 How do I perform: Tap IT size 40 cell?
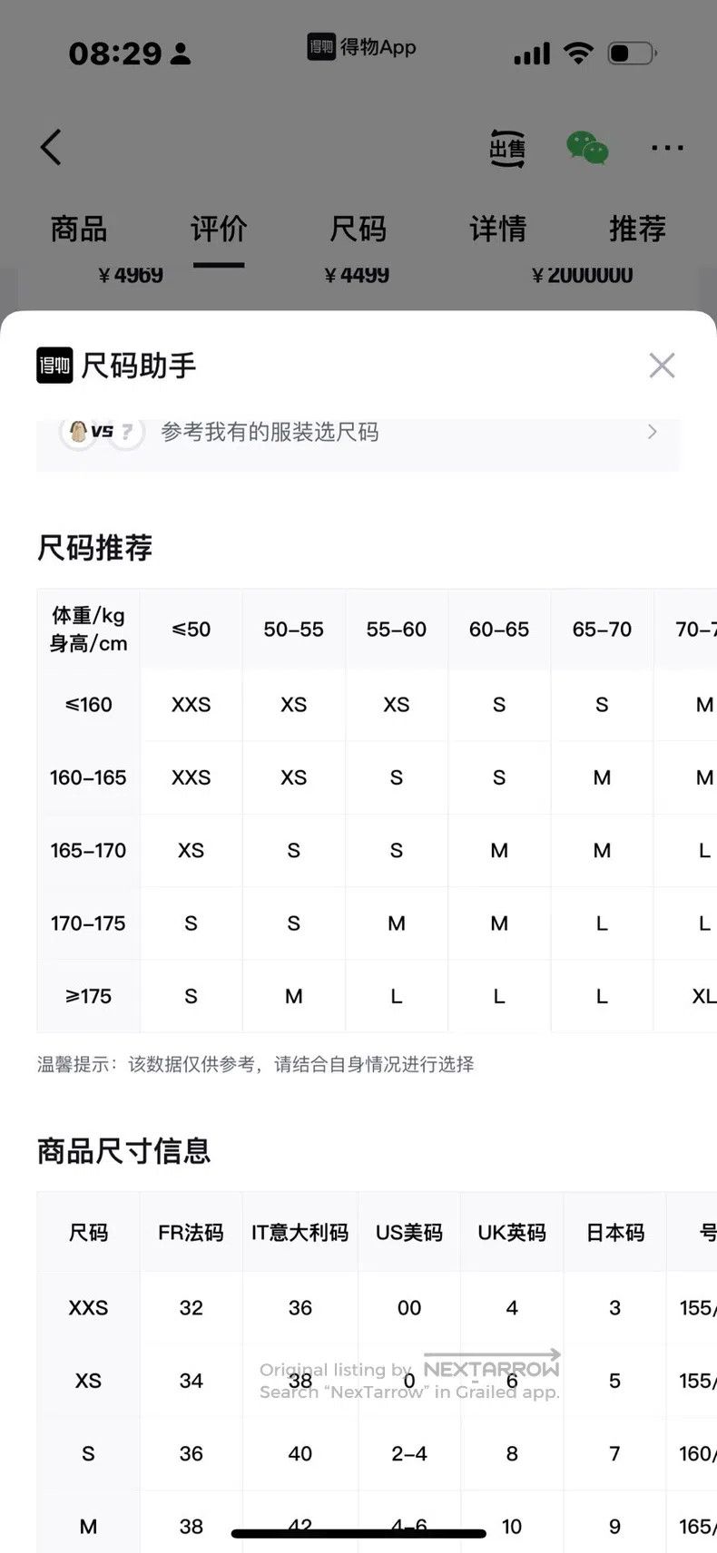[300, 1453]
